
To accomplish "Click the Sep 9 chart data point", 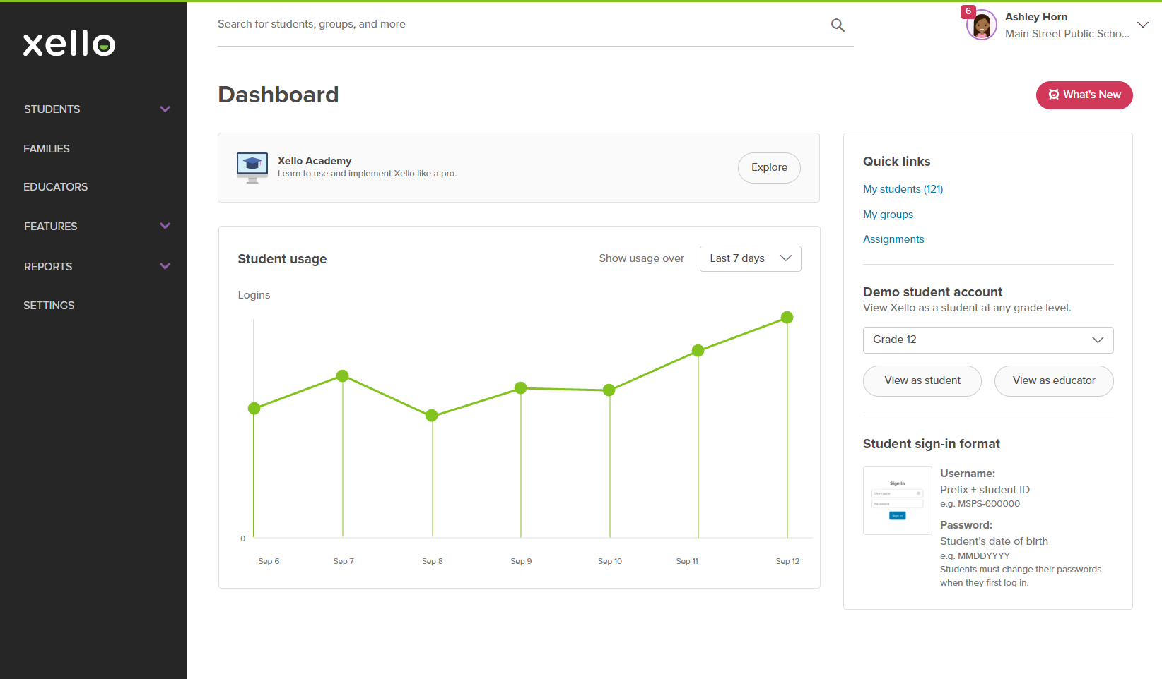I will click(521, 388).
